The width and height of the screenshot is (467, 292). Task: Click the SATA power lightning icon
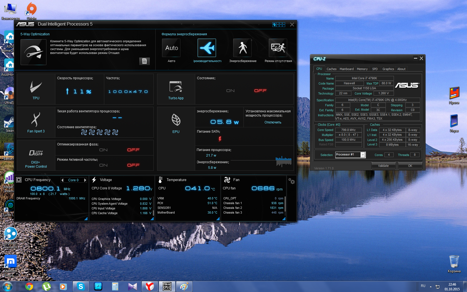click(x=220, y=139)
